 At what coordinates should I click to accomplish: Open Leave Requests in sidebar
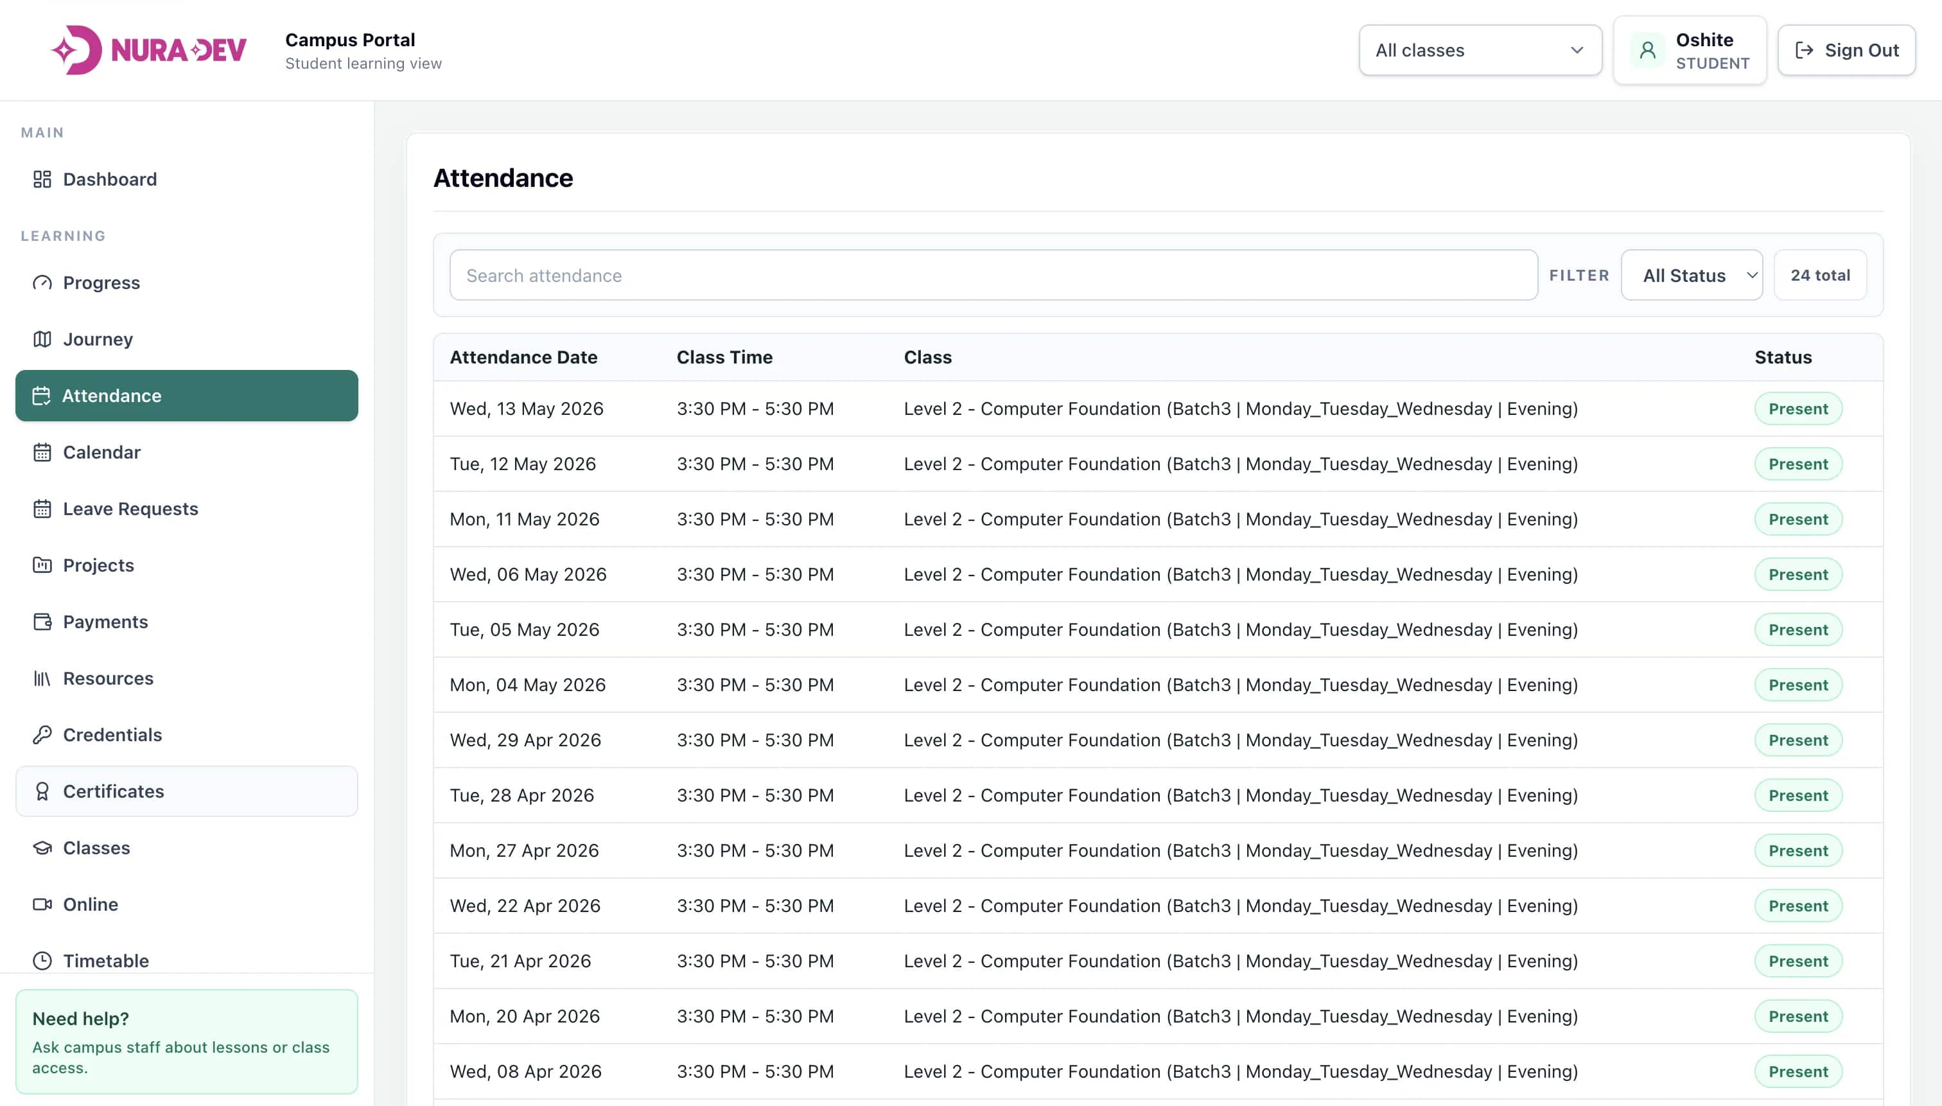point(187,509)
